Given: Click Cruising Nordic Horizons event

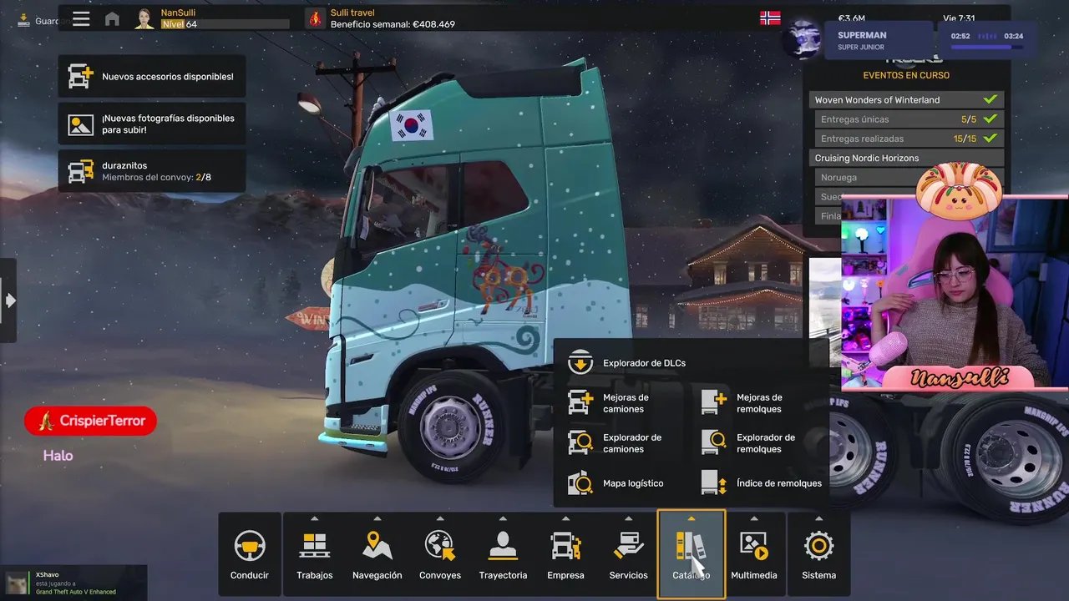Looking at the screenshot, I should [907, 158].
